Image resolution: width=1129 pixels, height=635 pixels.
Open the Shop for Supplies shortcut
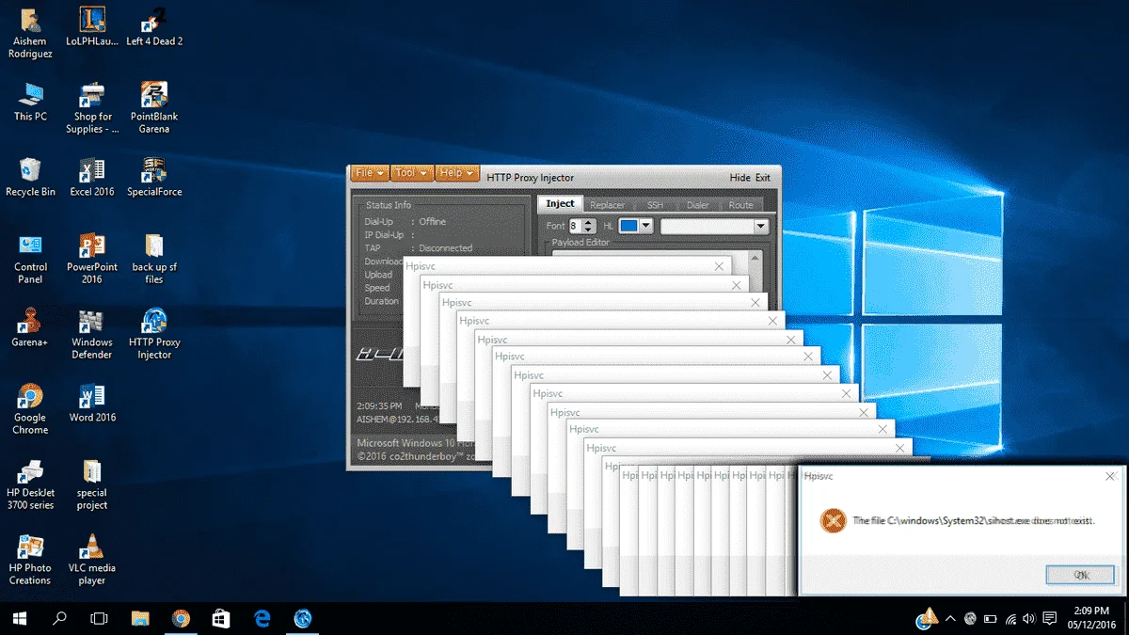point(92,107)
